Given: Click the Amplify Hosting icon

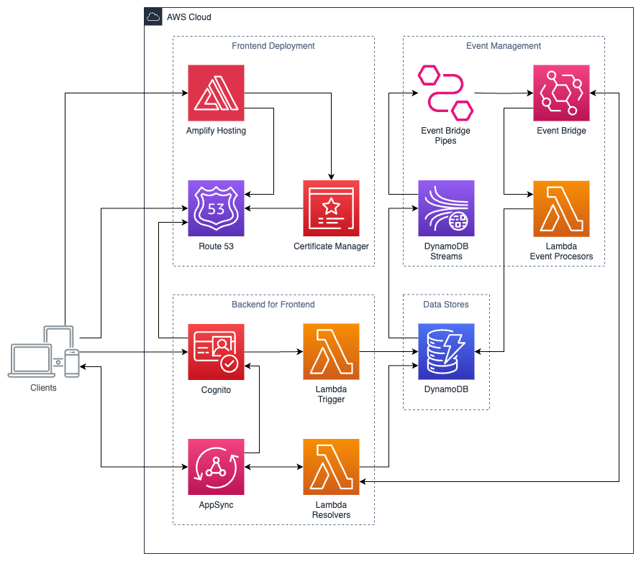Looking at the screenshot, I should click(216, 93).
